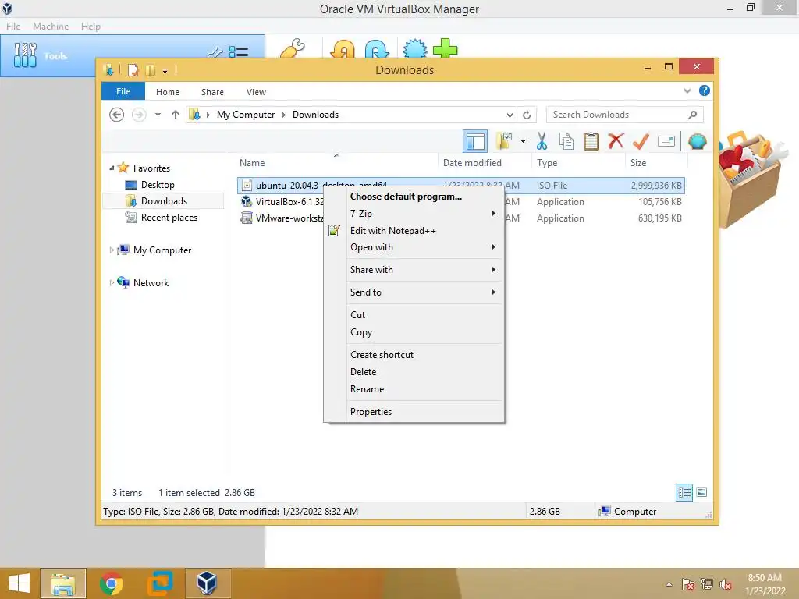
Task: Open the VirtualBox Manager File menu
Action: pyautogui.click(x=13, y=26)
